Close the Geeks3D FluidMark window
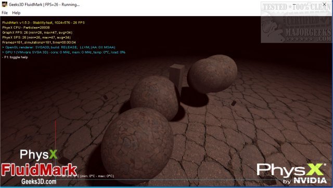Screen dimensions: 333x188 click(324, 4)
